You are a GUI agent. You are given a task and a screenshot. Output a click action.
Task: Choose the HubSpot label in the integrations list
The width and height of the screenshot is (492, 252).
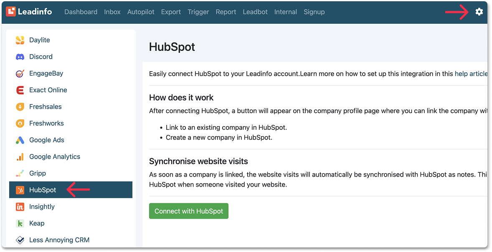(43, 190)
